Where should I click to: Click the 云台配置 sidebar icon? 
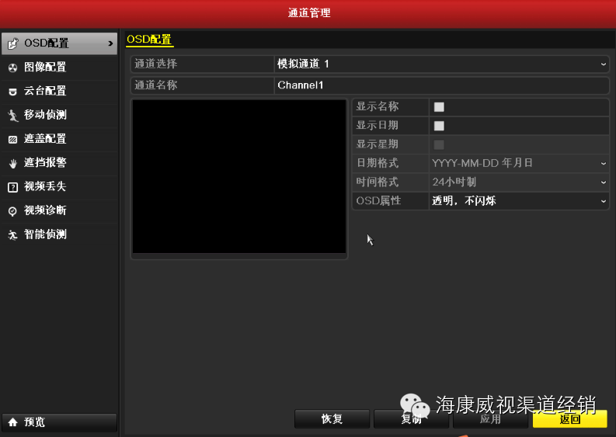[x=12, y=92]
